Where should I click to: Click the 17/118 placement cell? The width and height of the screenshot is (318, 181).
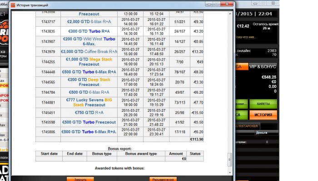coord(179,132)
